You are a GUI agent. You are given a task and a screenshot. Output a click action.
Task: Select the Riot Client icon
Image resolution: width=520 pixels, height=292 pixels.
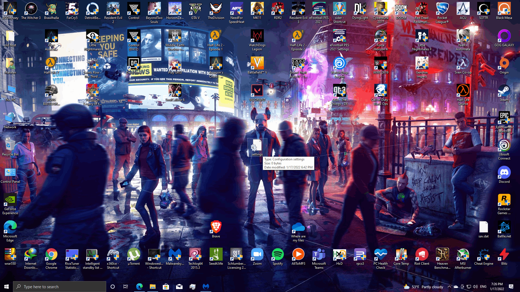[422, 257]
